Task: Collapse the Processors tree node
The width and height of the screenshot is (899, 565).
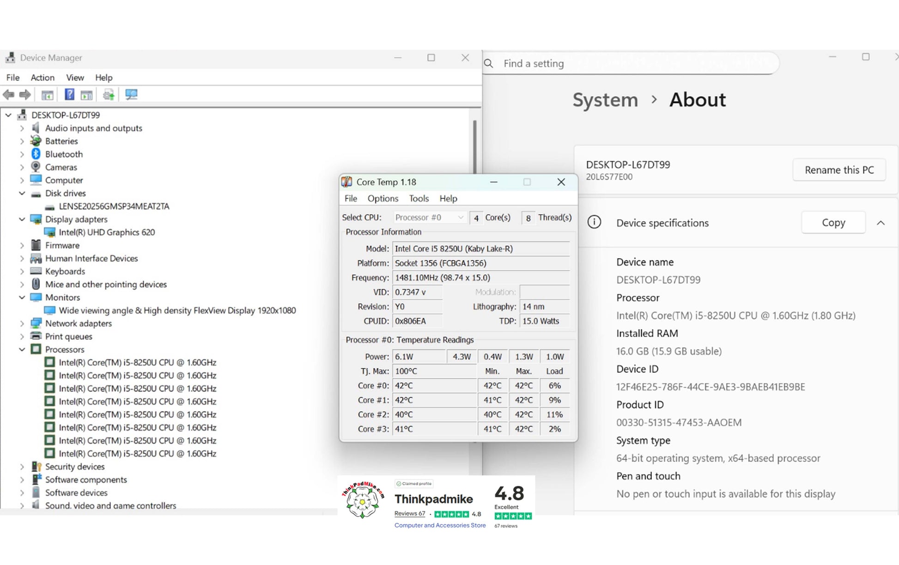Action: (22, 350)
